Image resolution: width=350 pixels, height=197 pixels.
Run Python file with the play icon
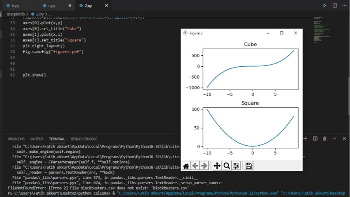(325, 6)
